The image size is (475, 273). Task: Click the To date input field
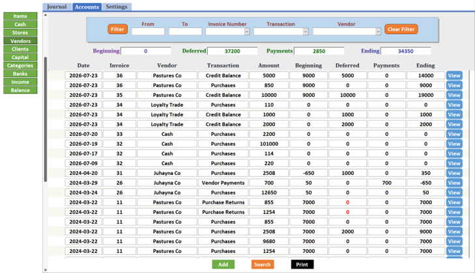pyautogui.click(x=185, y=31)
